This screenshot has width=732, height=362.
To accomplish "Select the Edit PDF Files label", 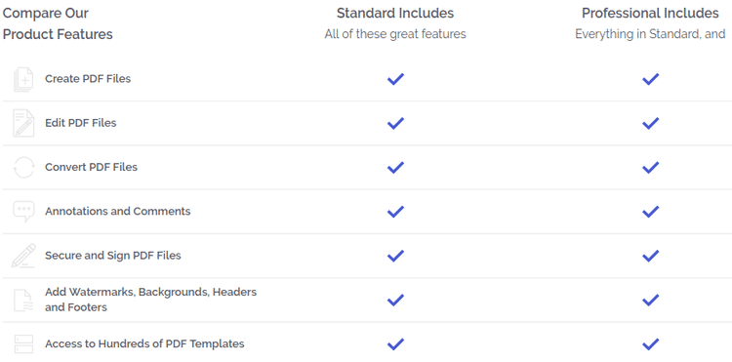I will pyautogui.click(x=81, y=123).
